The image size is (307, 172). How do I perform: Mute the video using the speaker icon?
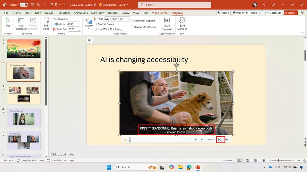click(x=227, y=139)
